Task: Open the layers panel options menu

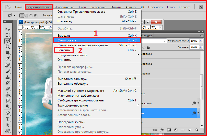Action: click(x=201, y=35)
